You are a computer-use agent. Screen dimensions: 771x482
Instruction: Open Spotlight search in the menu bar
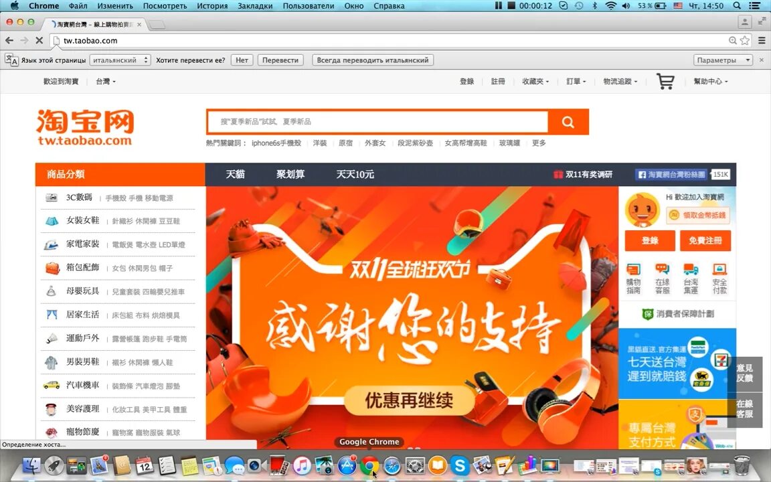pyautogui.click(x=737, y=5)
